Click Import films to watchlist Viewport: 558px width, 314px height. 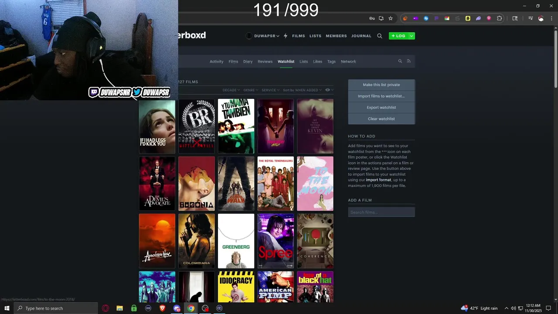tap(381, 96)
